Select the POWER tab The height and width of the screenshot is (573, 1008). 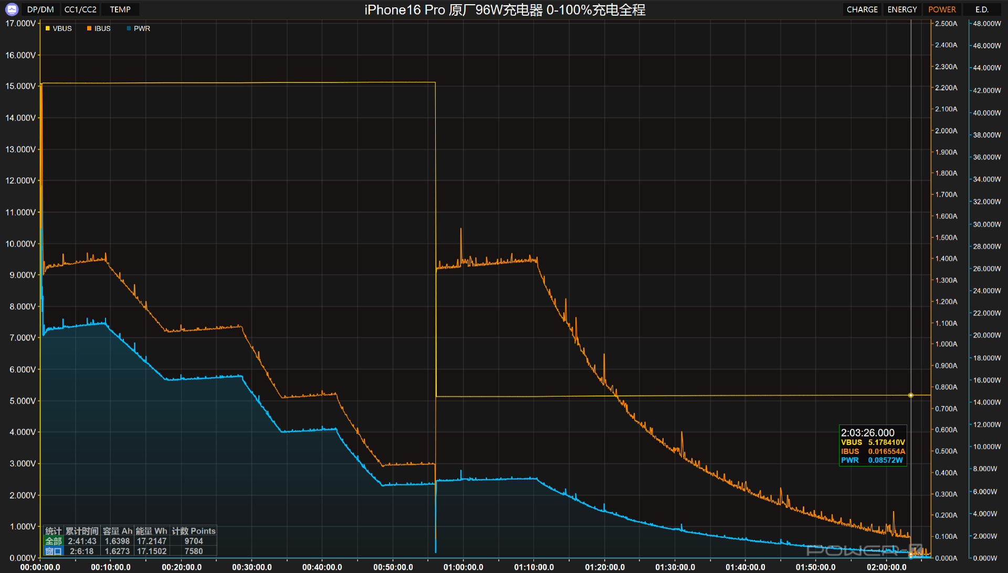tap(942, 9)
